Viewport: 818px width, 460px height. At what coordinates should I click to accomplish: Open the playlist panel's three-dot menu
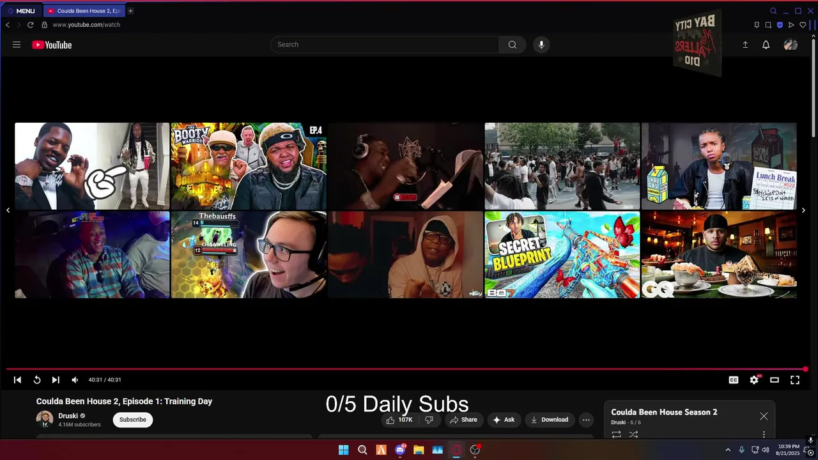(x=764, y=434)
